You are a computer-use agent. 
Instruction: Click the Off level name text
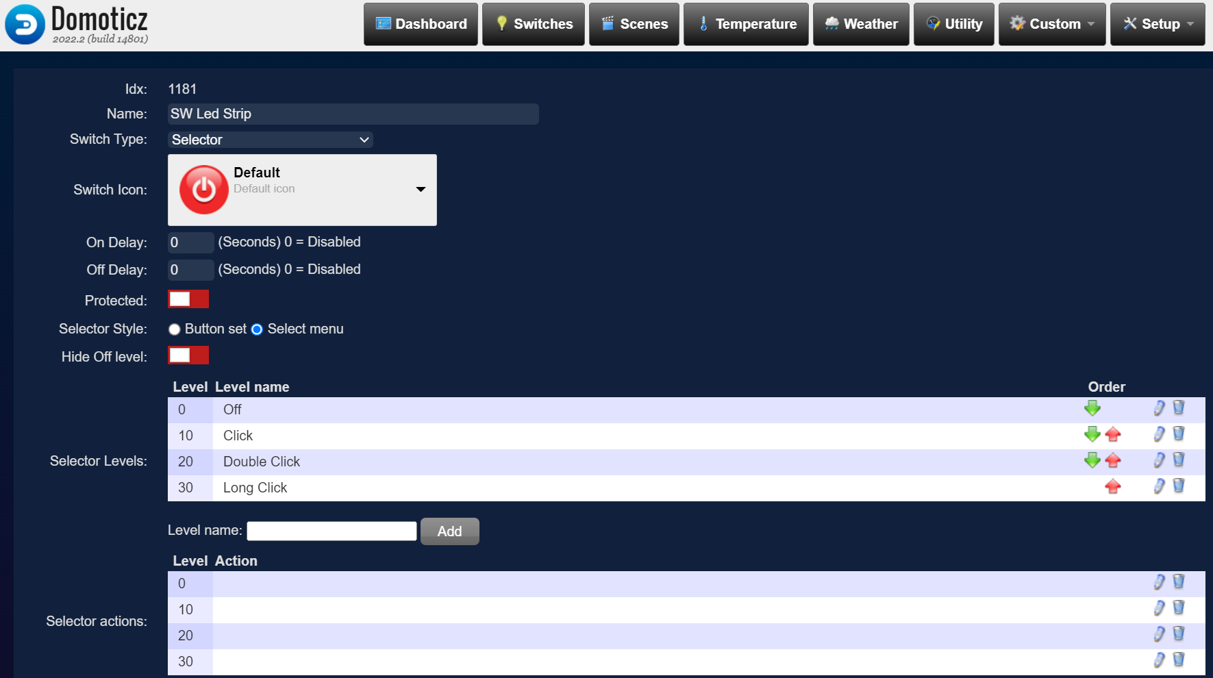(x=232, y=410)
